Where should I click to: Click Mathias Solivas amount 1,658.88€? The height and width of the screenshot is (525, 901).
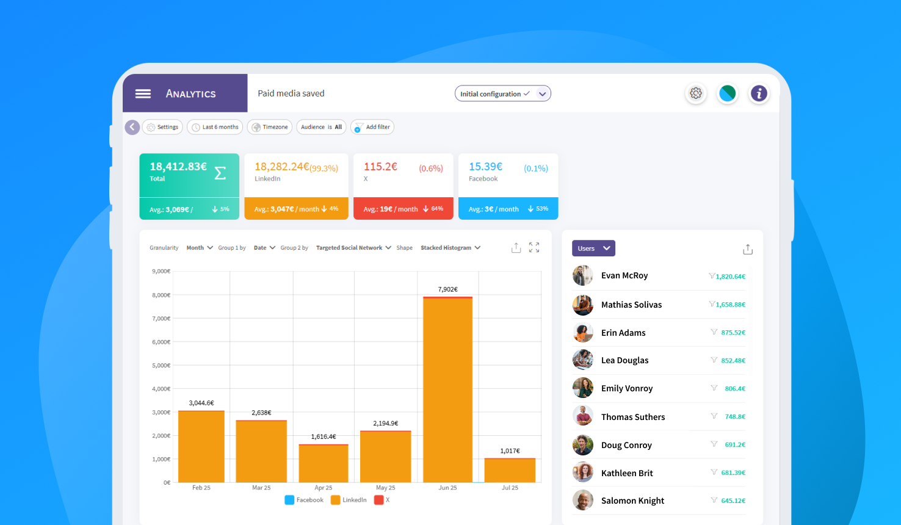tap(731, 305)
